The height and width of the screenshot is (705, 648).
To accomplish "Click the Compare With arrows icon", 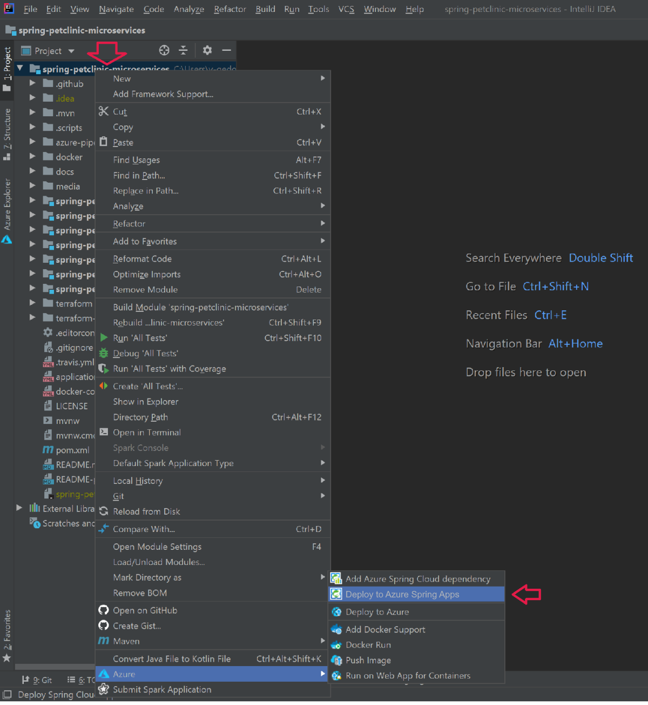I will tap(104, 529).
